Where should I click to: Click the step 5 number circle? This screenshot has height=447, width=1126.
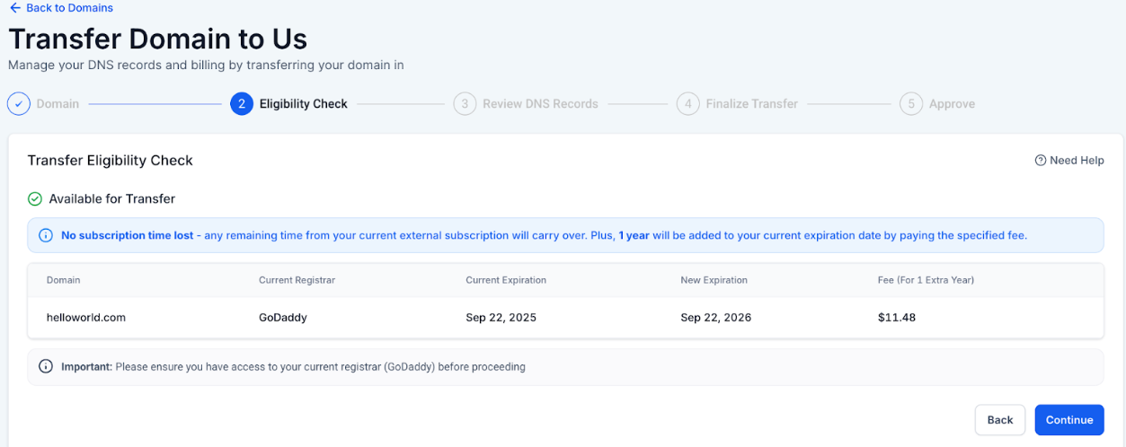point(911,104)
